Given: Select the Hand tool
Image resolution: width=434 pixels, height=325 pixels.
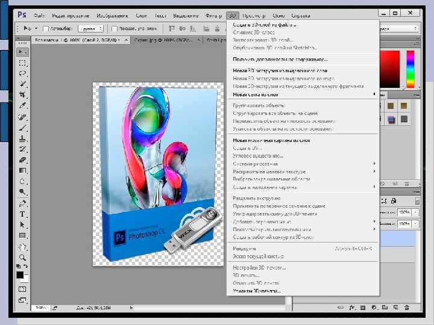Looking at the screenshot, I should 22,247.
